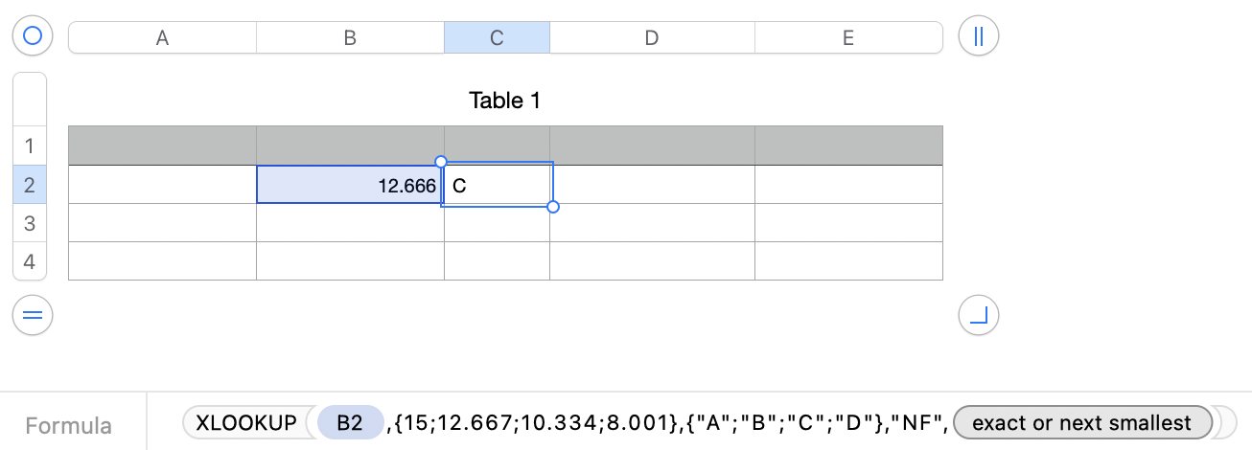Click the table select circle handle

33,36
